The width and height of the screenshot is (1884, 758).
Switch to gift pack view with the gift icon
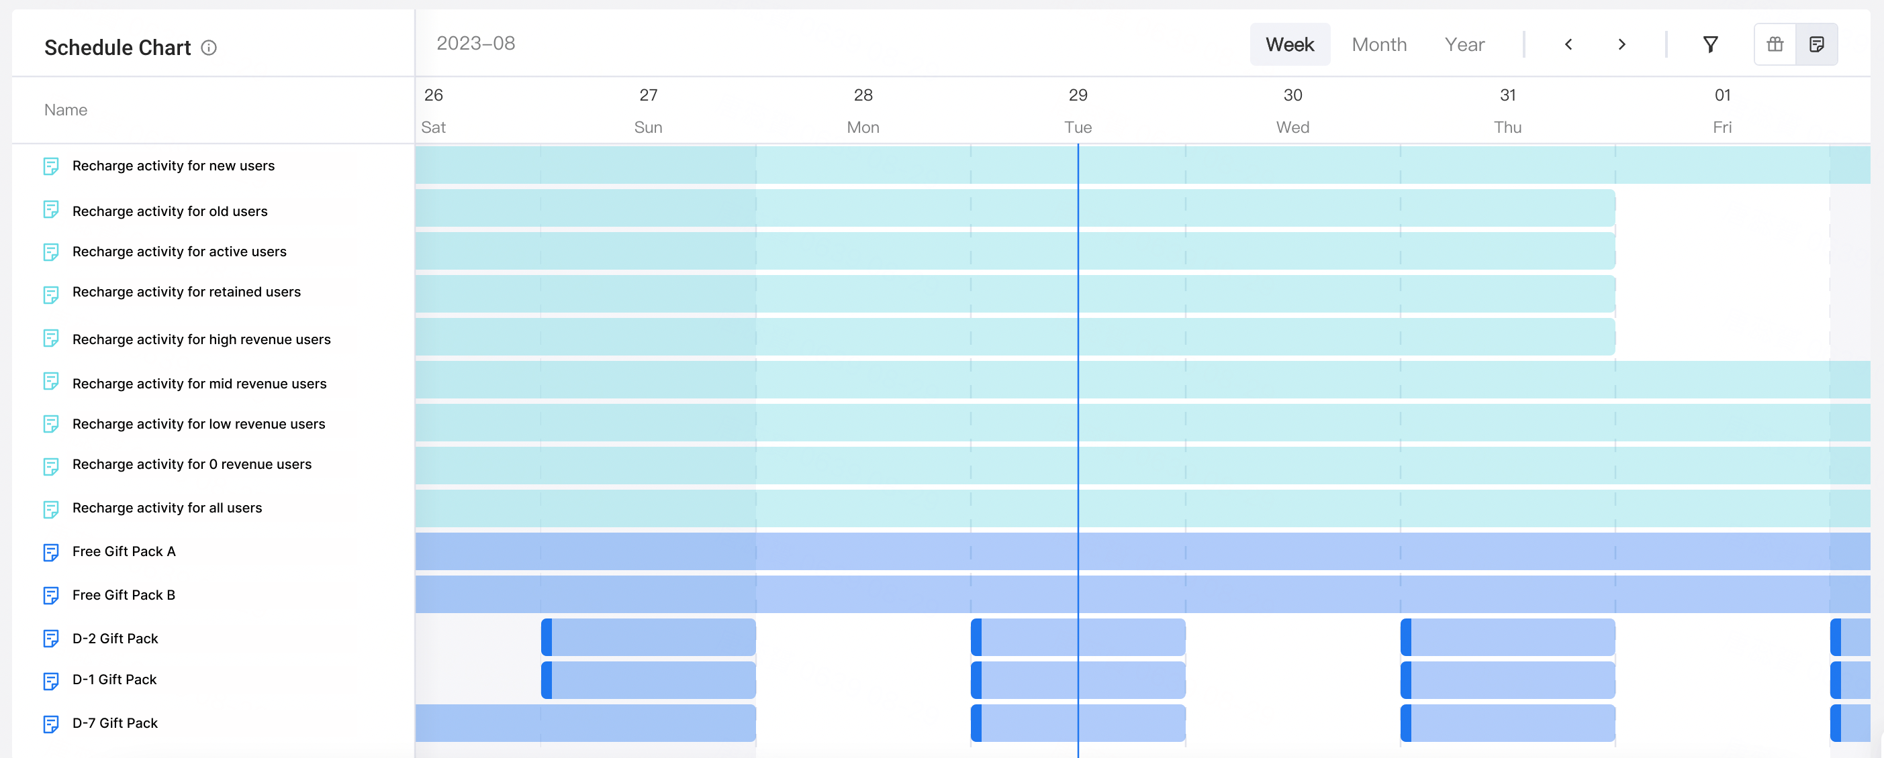[1775, 44]
